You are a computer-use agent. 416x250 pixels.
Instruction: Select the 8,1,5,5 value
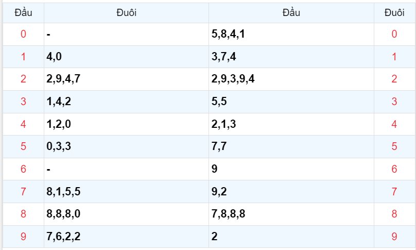pos(63,192)
